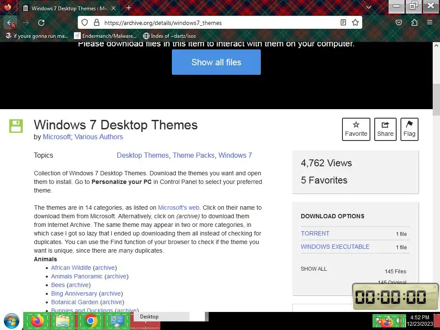440x330 pixels.
Task: Click the Favorite star button
Action: (356, 129)
